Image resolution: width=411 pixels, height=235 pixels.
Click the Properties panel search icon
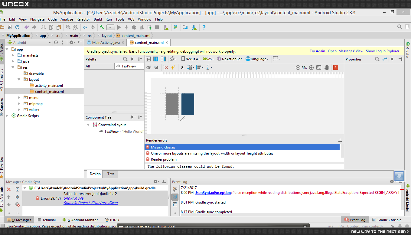[x=377, y=59]
